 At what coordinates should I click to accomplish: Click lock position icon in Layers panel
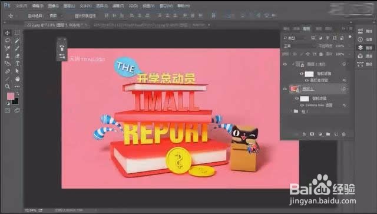[307, 54]
